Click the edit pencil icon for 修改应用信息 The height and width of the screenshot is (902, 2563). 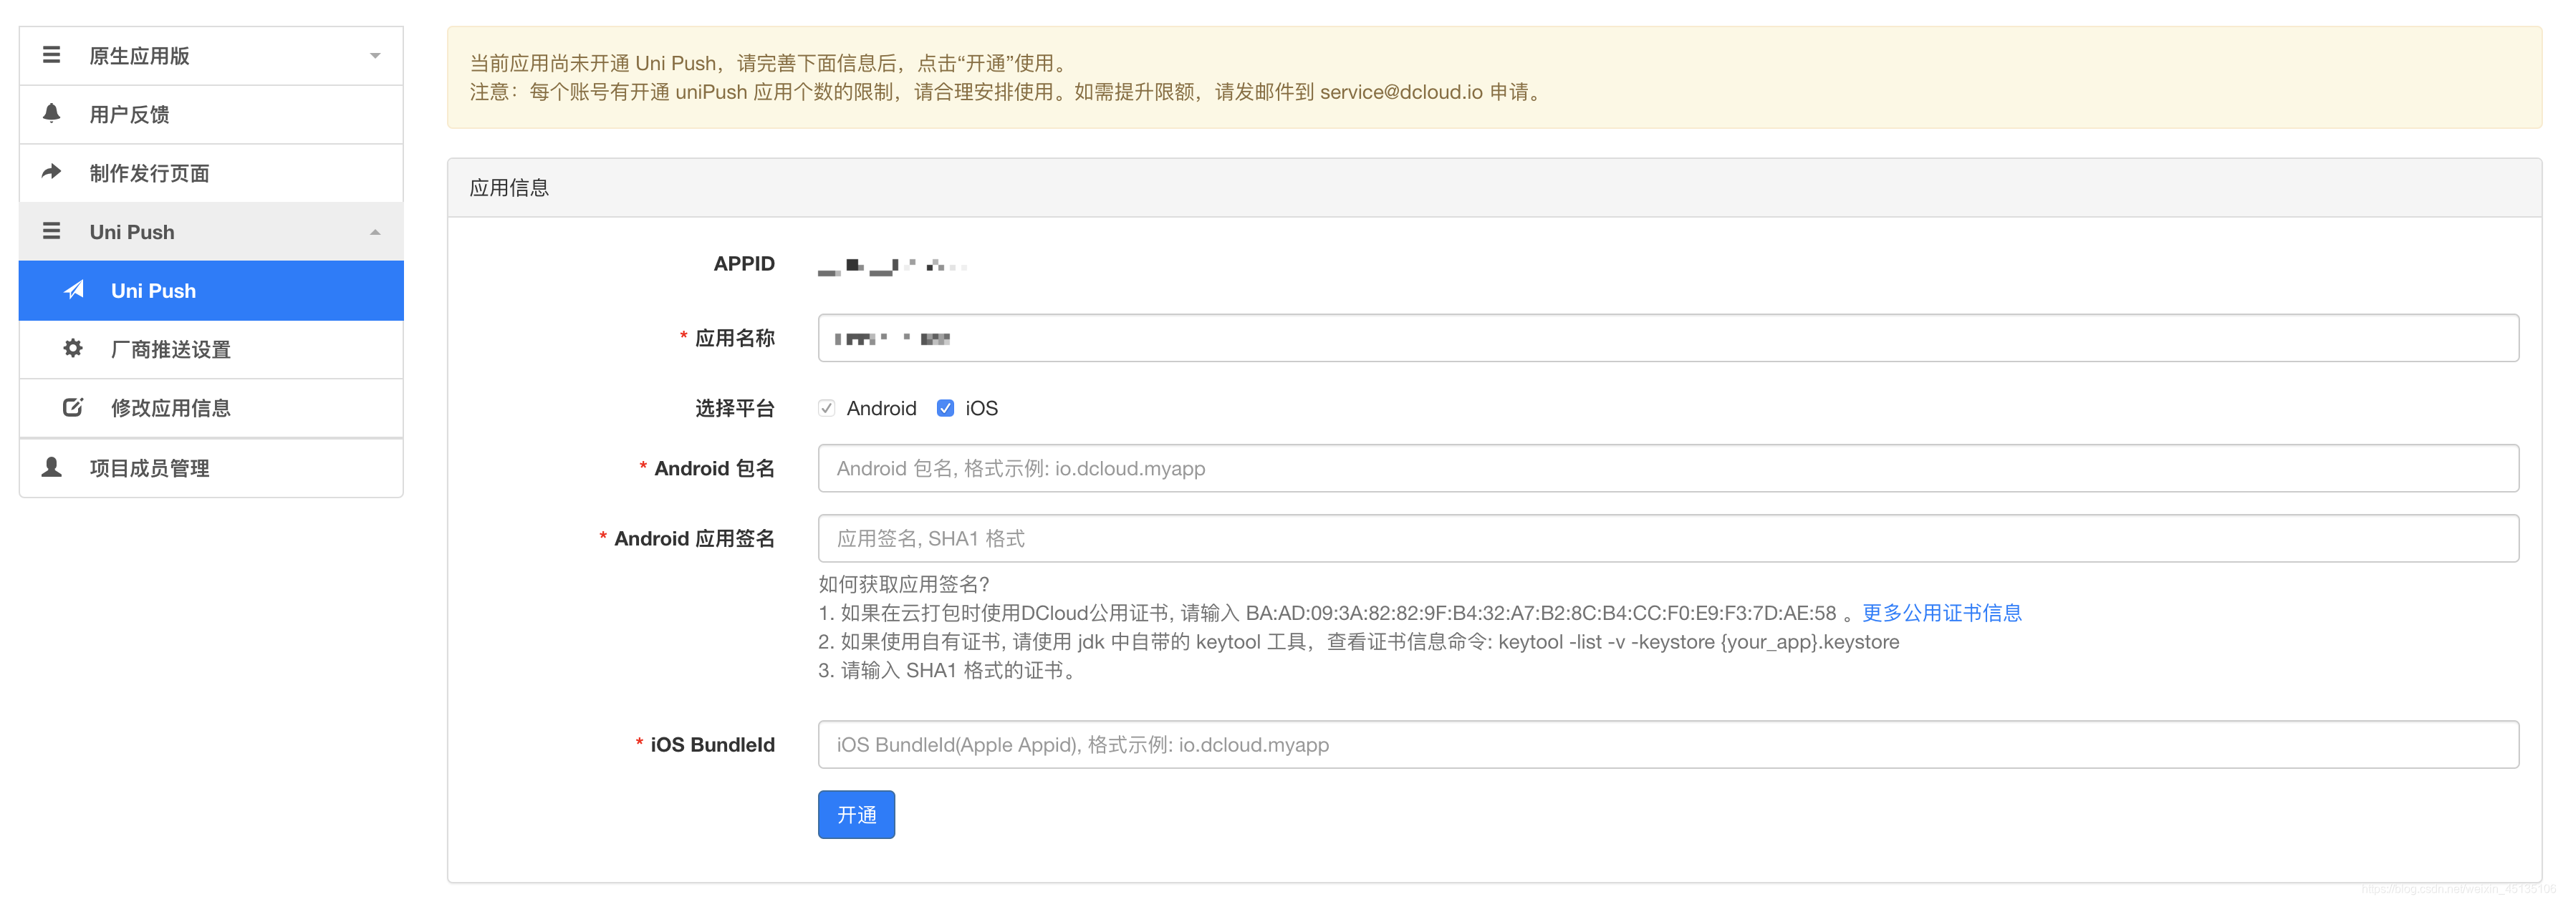72,407
